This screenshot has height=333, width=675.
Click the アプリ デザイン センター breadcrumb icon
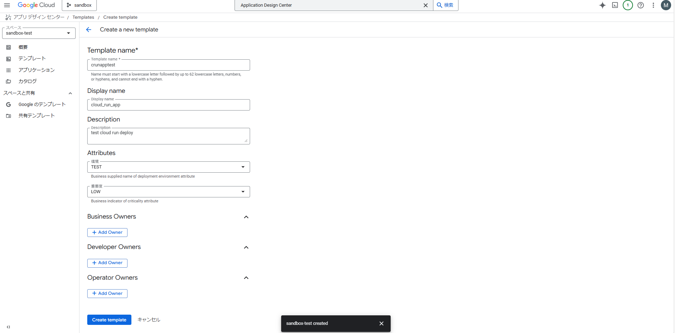pos(8,17)
